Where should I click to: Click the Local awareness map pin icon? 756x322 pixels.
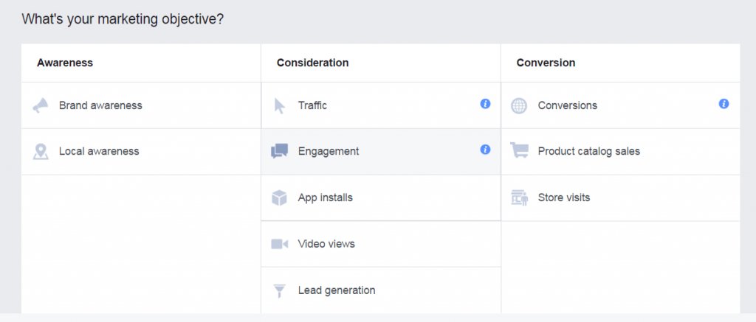(41, 152)
